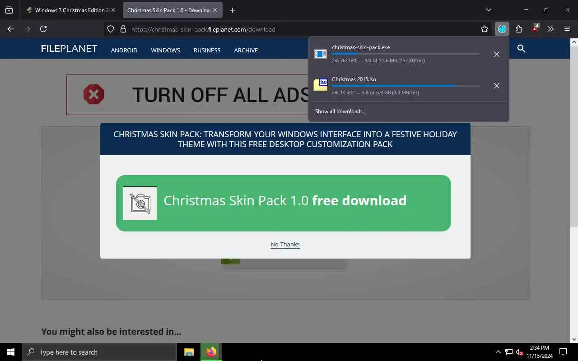This screenshot has height=361, width=578.
Task: Open uBlock Origin extension icon
Action: tap(535, 29)
